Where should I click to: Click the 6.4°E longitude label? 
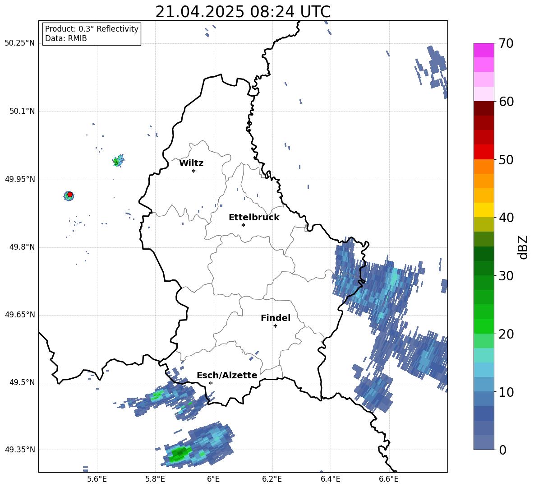click(x=330, y=479)
